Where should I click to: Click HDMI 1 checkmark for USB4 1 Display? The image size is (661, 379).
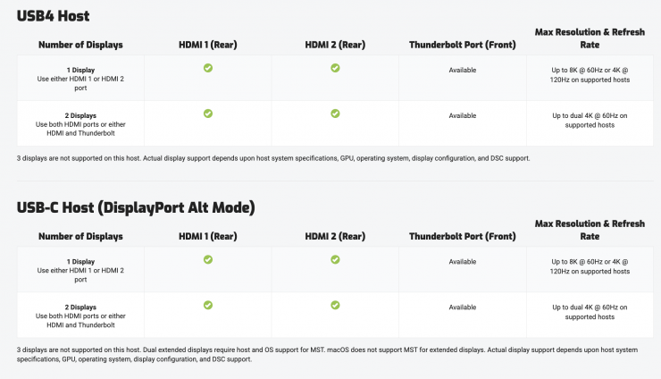coord(208,68)
